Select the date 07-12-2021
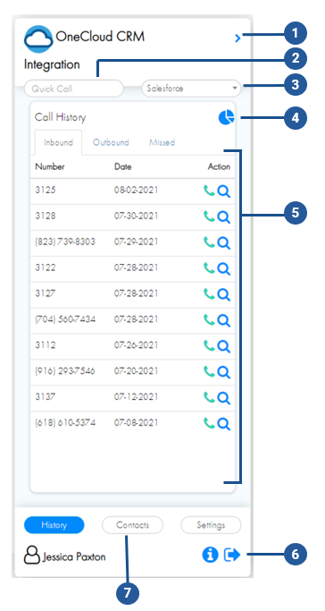 (136, 396)
